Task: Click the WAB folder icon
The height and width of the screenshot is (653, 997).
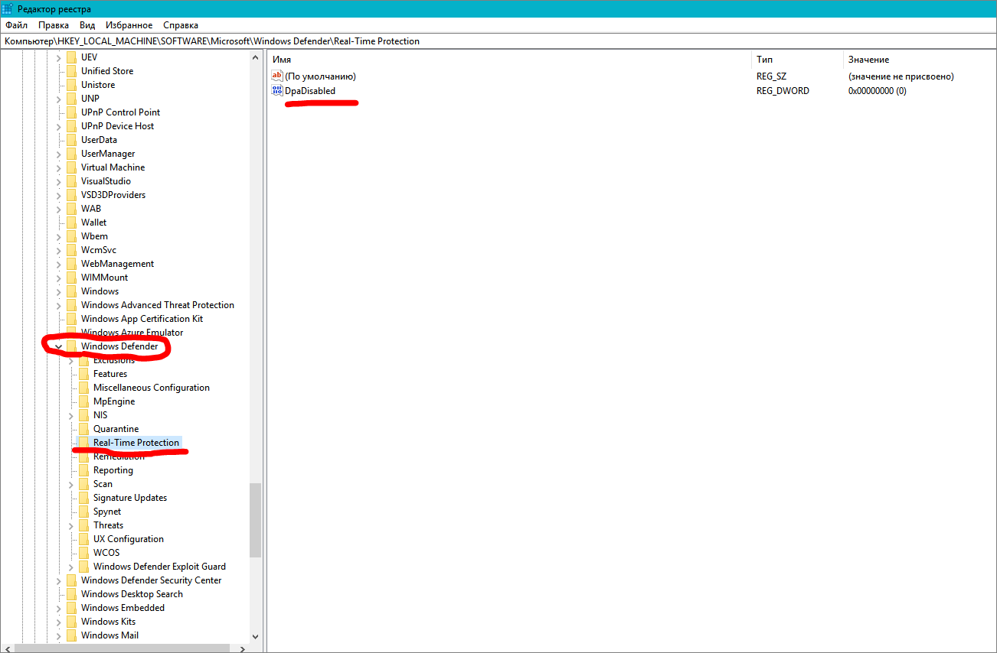Action: pos(71,209)
